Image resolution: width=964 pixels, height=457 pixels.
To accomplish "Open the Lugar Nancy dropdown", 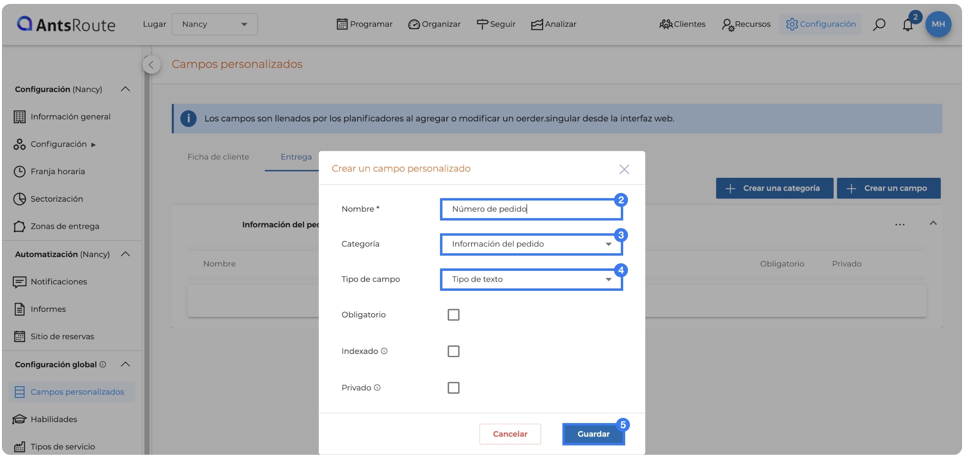I will 215,24.
